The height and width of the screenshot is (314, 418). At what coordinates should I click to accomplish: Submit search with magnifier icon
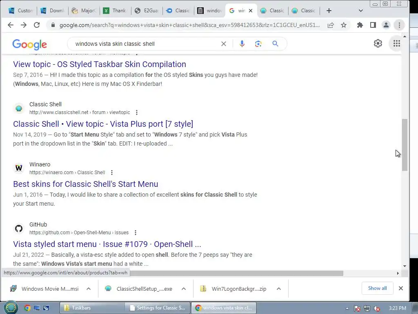tap(275, 43)
